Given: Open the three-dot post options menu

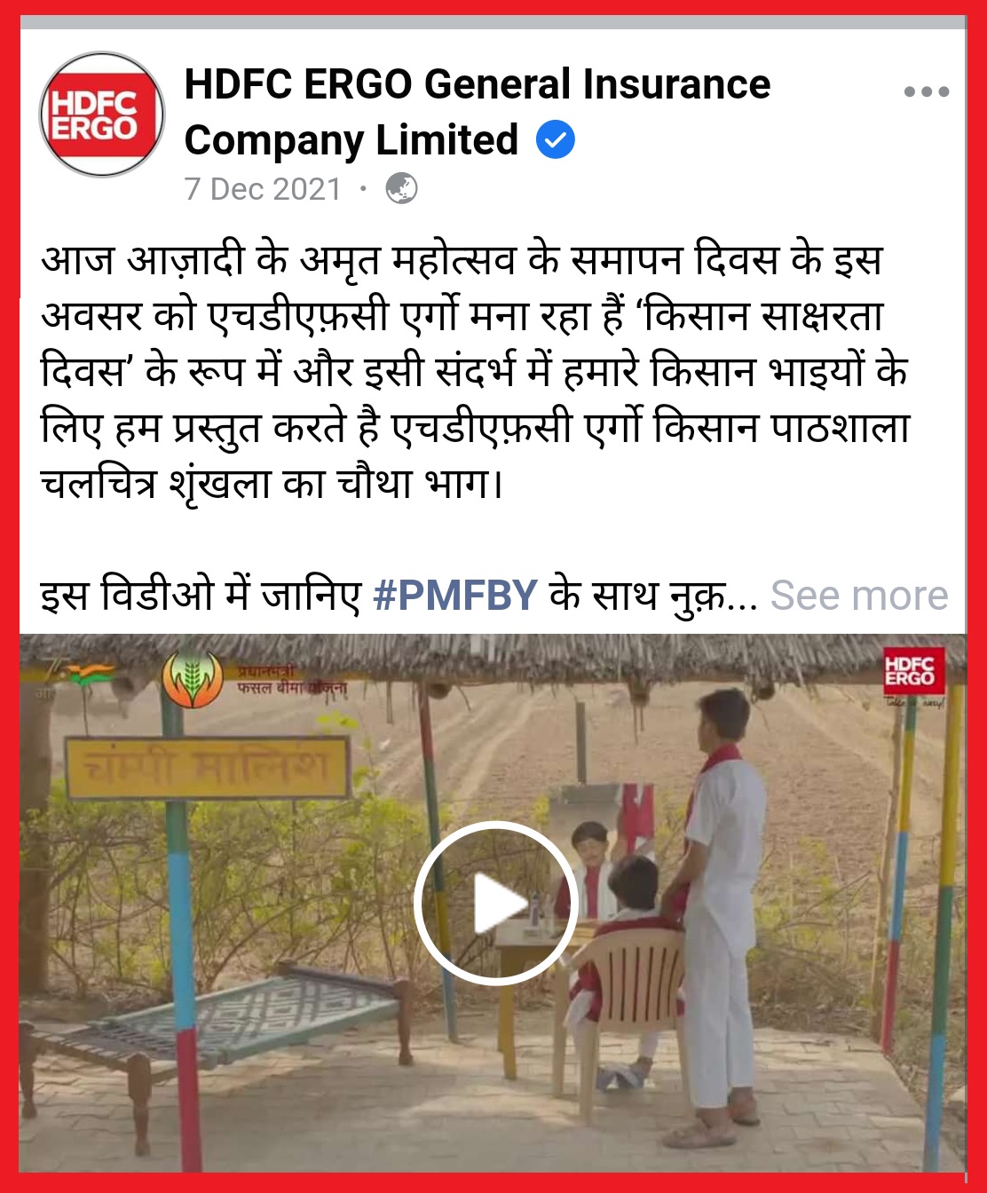Looking at the screenshot, I should (x=927, y=91).
